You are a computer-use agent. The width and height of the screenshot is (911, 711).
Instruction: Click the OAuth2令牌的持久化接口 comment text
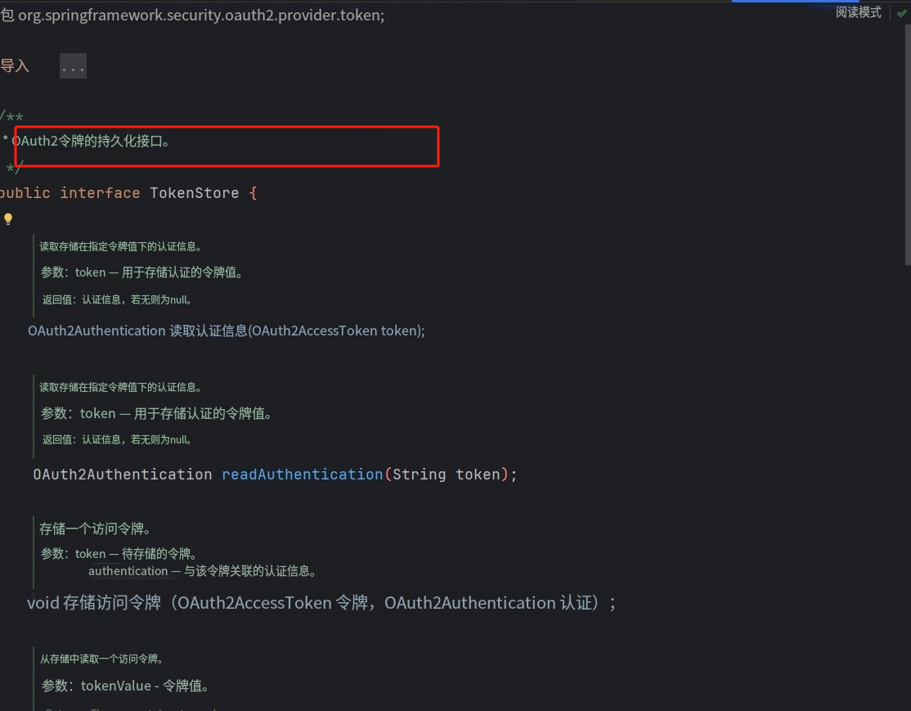tap(91, 141)
